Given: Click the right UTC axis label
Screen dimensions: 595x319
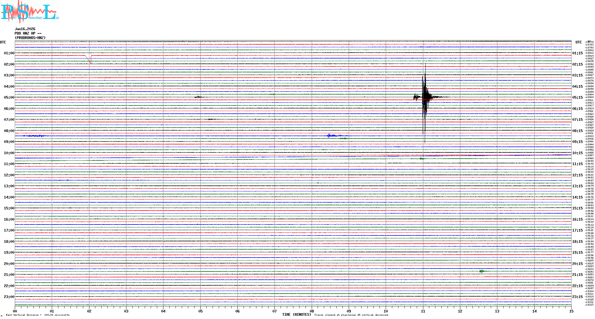Looking at the screenshot, I should [x=578, y=42].
